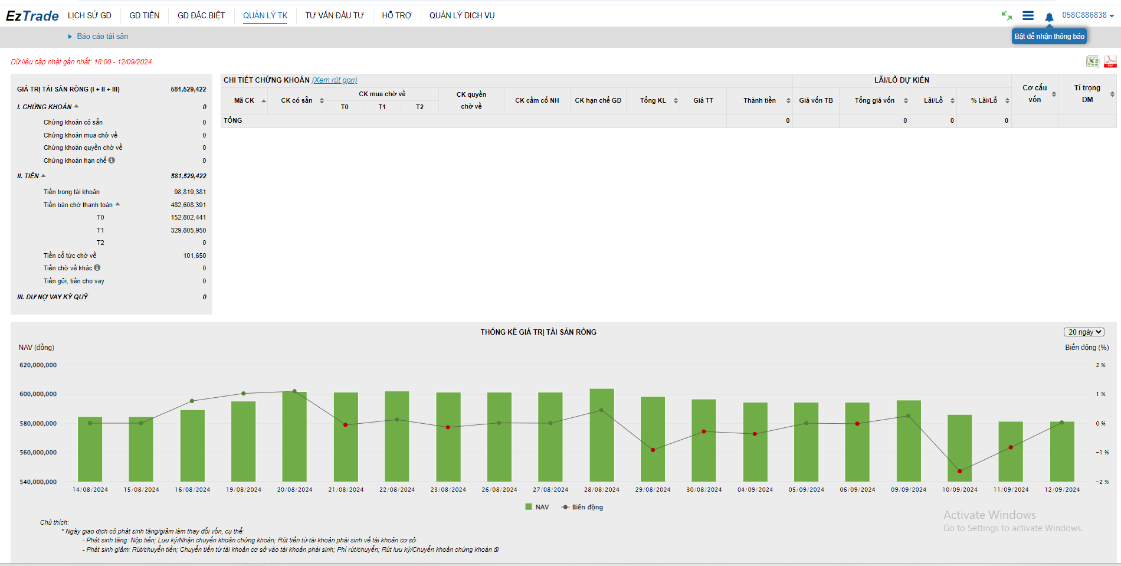1121x566 pixels.
Task: Click the 14/08/2024 NAV bar
Action: [x=90, y=449]
